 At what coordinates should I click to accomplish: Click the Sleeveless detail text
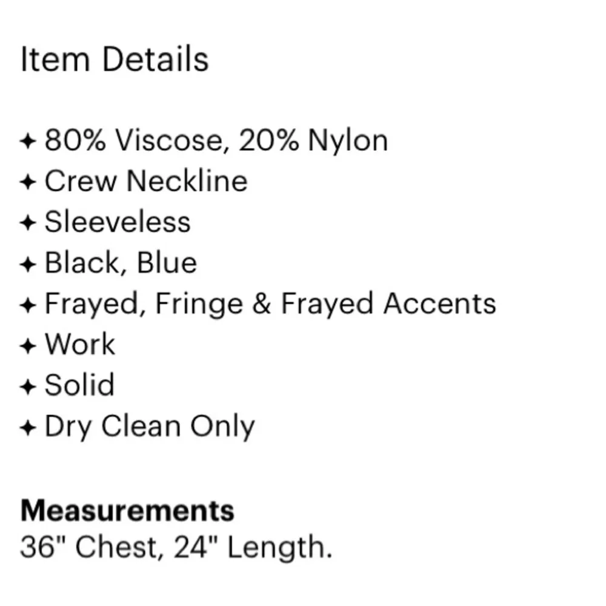point(118,222)
